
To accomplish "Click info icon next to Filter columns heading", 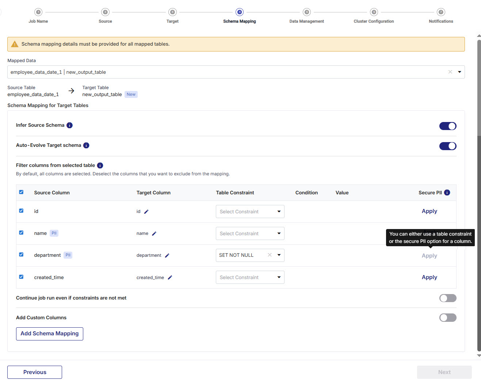I will coord(100,165).
